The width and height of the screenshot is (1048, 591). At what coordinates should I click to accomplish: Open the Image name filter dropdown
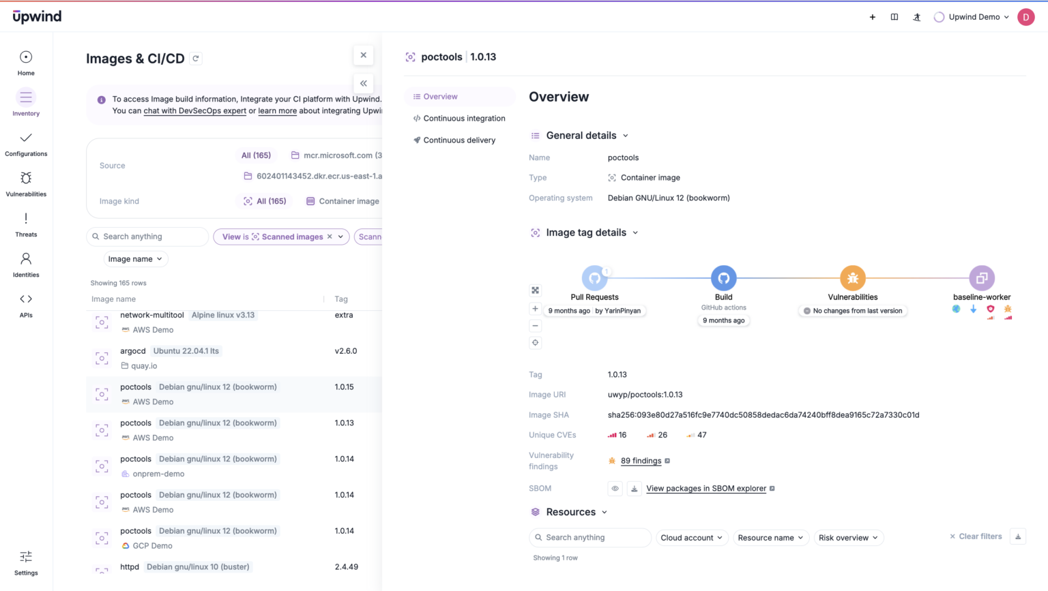pos(135,259)
